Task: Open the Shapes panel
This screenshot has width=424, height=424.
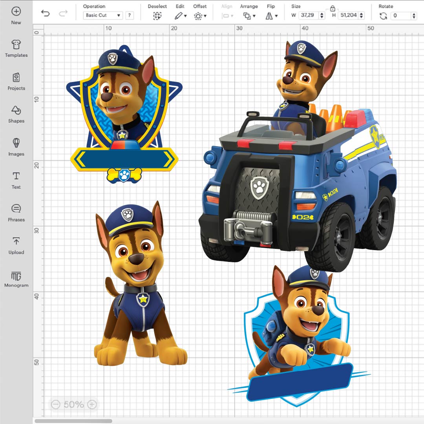Action: 16,114
